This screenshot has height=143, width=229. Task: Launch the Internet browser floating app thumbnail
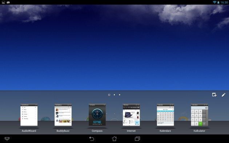131,115
